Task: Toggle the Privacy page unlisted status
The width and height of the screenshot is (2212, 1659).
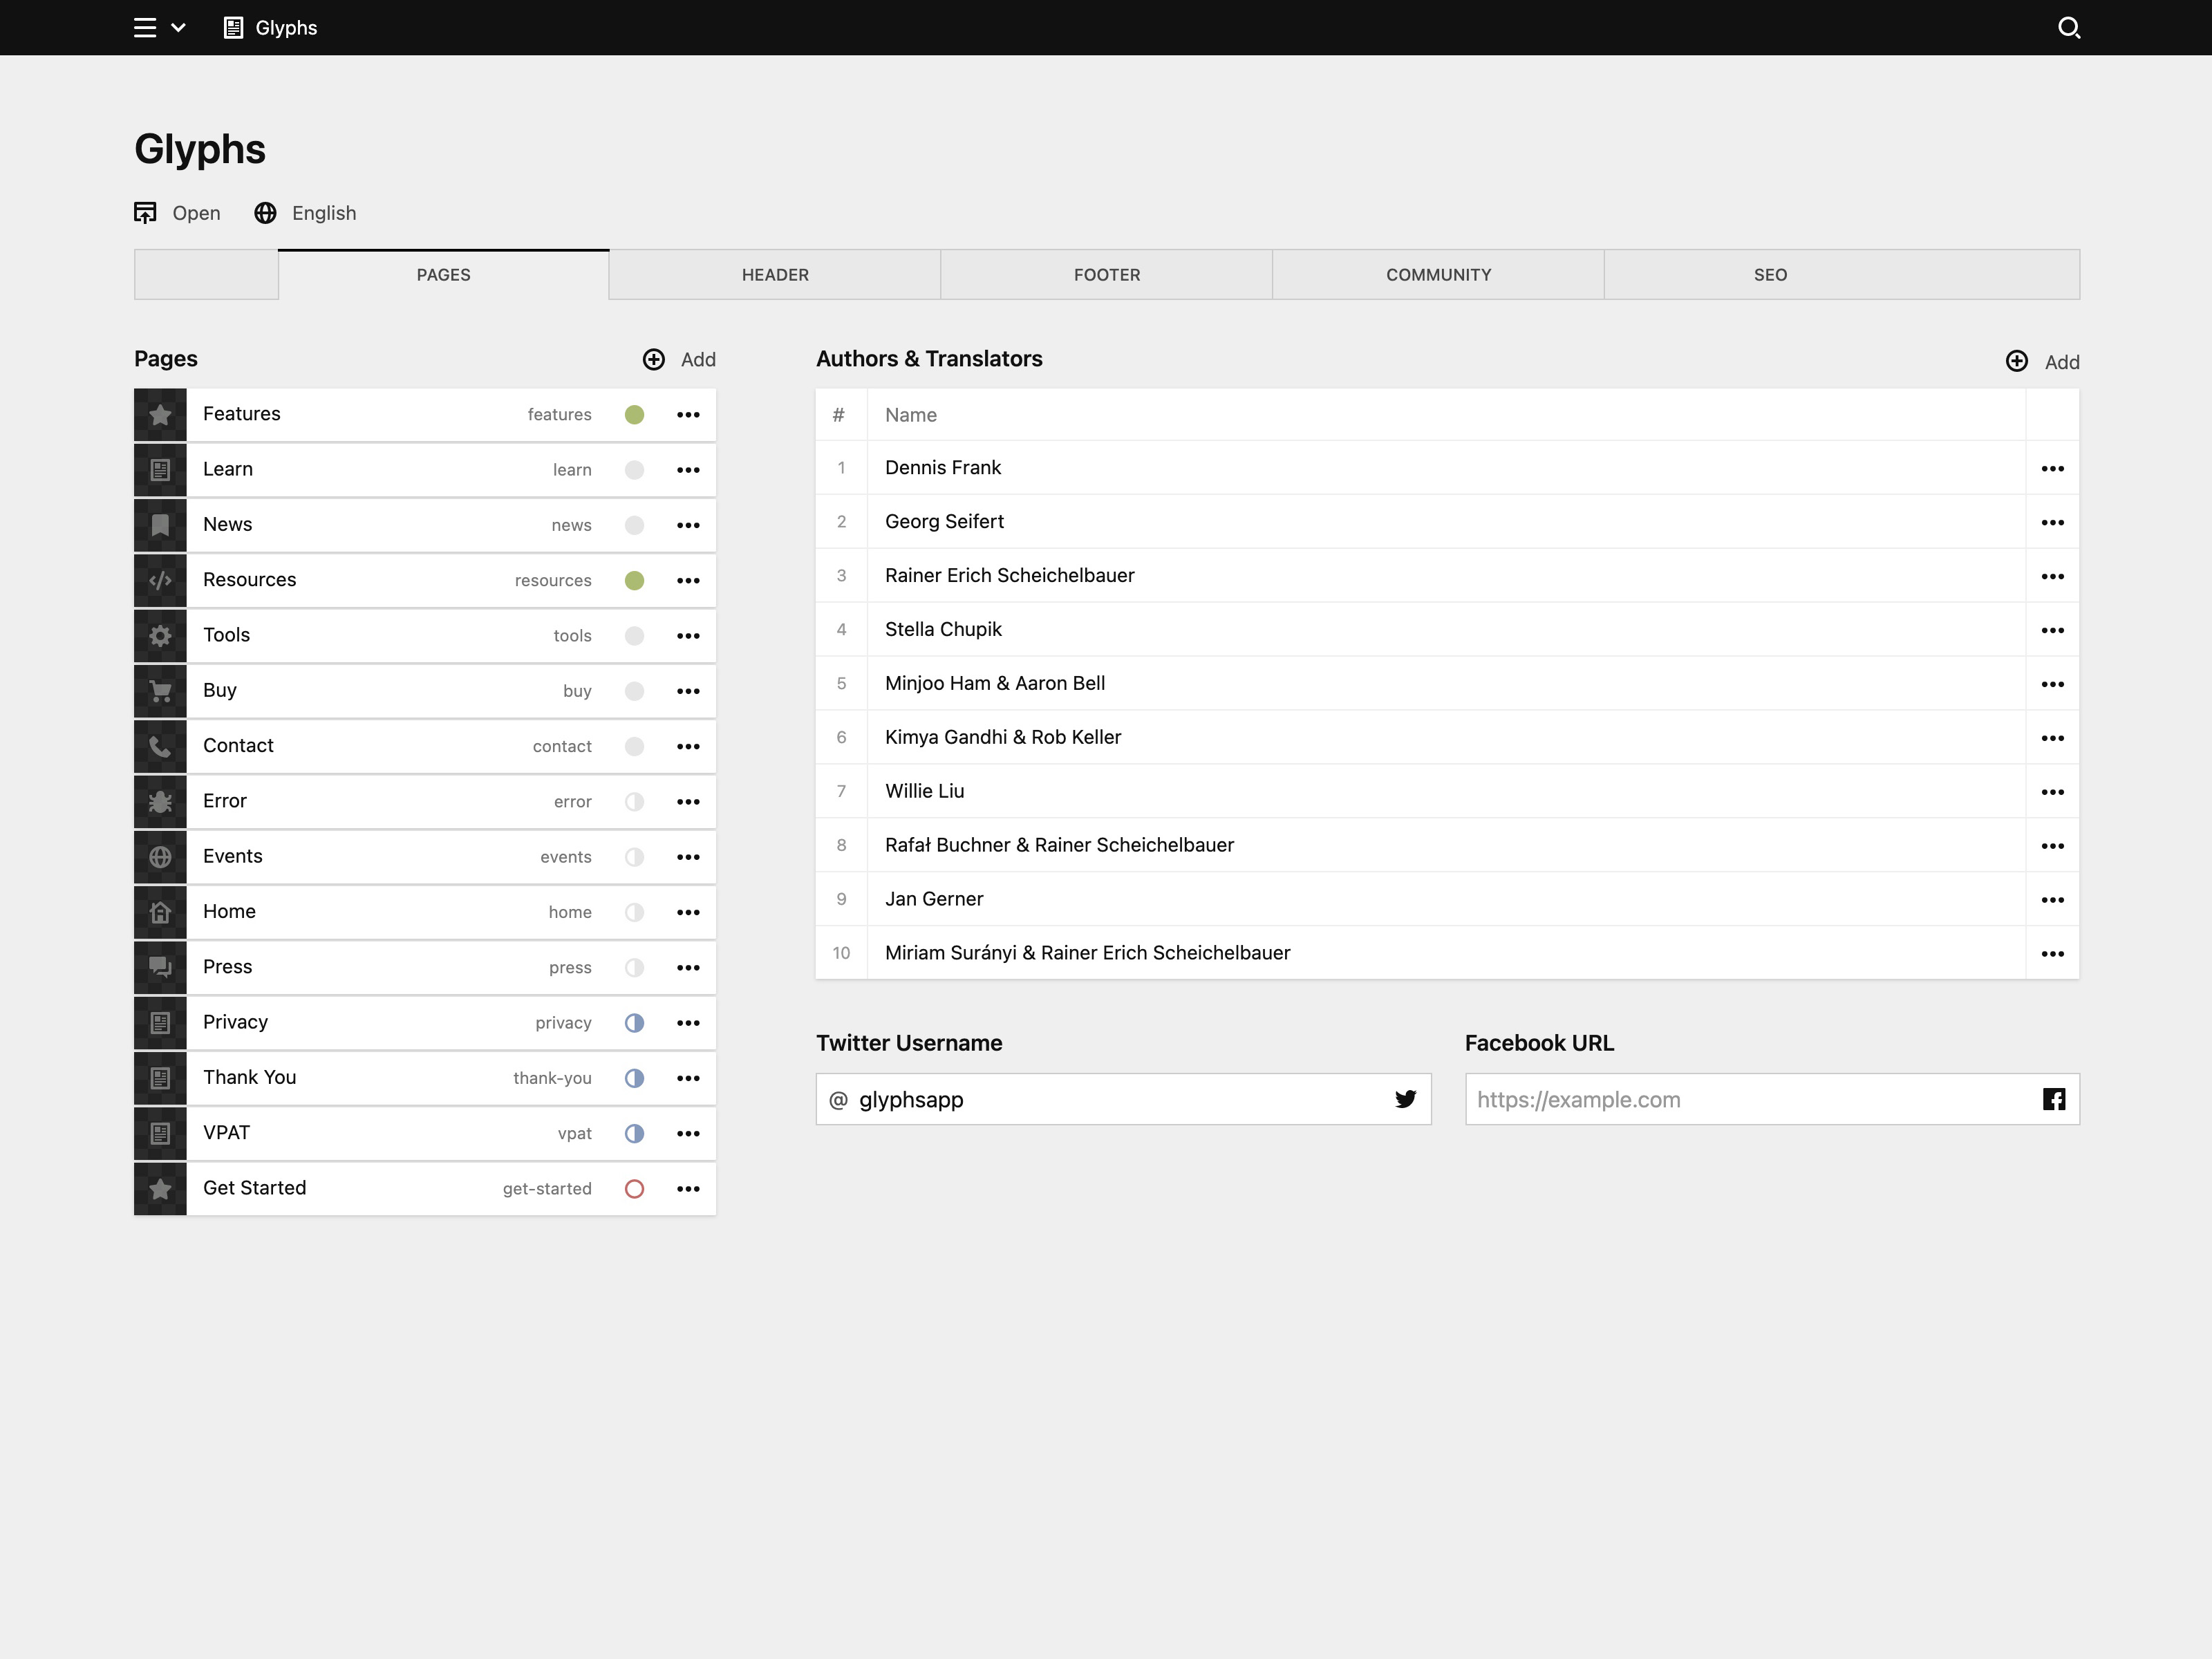Action: coord(634,1023)
